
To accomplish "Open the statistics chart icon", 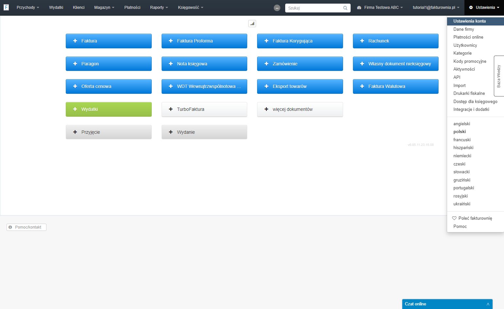I will point(252,24).
